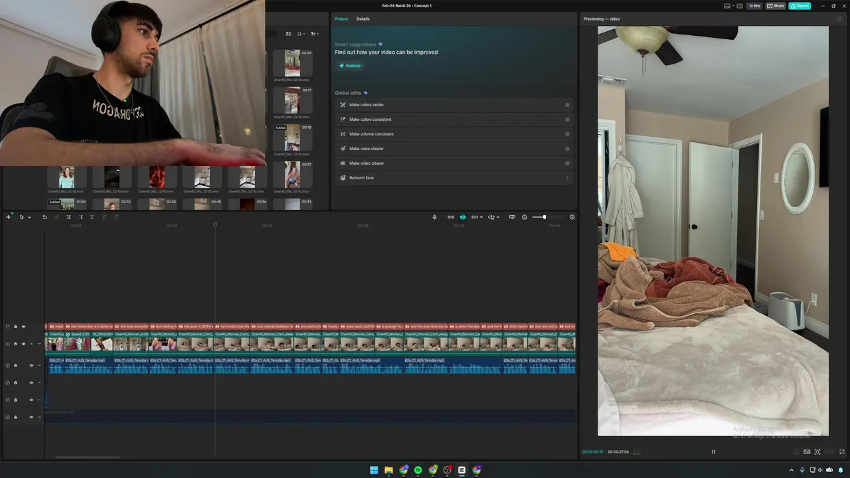Click the trash delete icon in timeline toolbar
The image size is (850, 478).
(104, 217)
